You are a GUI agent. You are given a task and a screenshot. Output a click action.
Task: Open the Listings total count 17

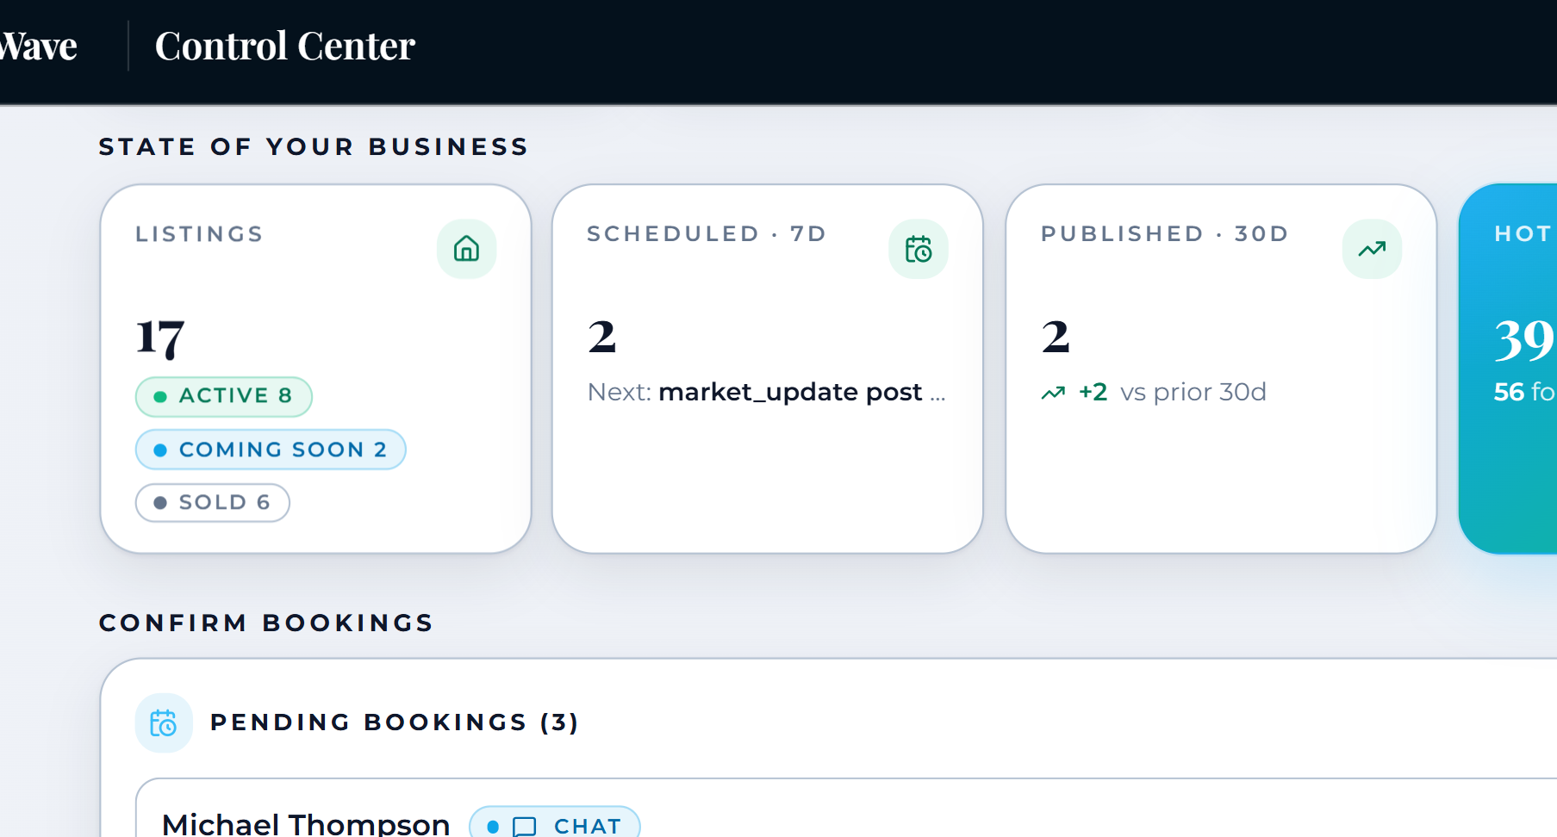tap(160, 337)
